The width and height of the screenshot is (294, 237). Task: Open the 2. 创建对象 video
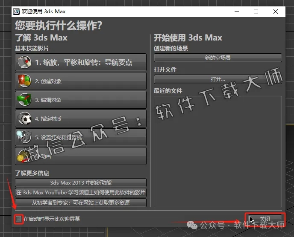[x=81, y=81]
